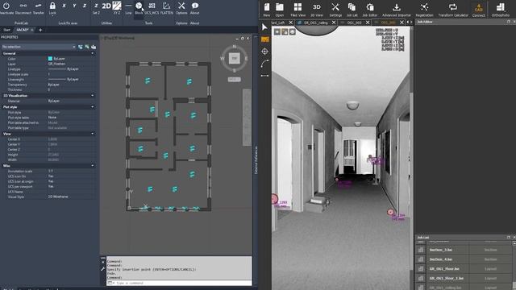Open the About info icon
Viewport: 516px width, 290px height.
pos(195,6)
